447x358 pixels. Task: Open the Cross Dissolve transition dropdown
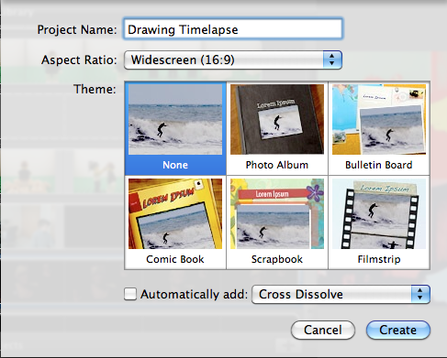coord(341,294)
